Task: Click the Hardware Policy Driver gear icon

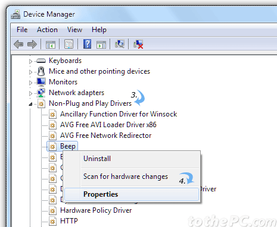Action: 52,210
